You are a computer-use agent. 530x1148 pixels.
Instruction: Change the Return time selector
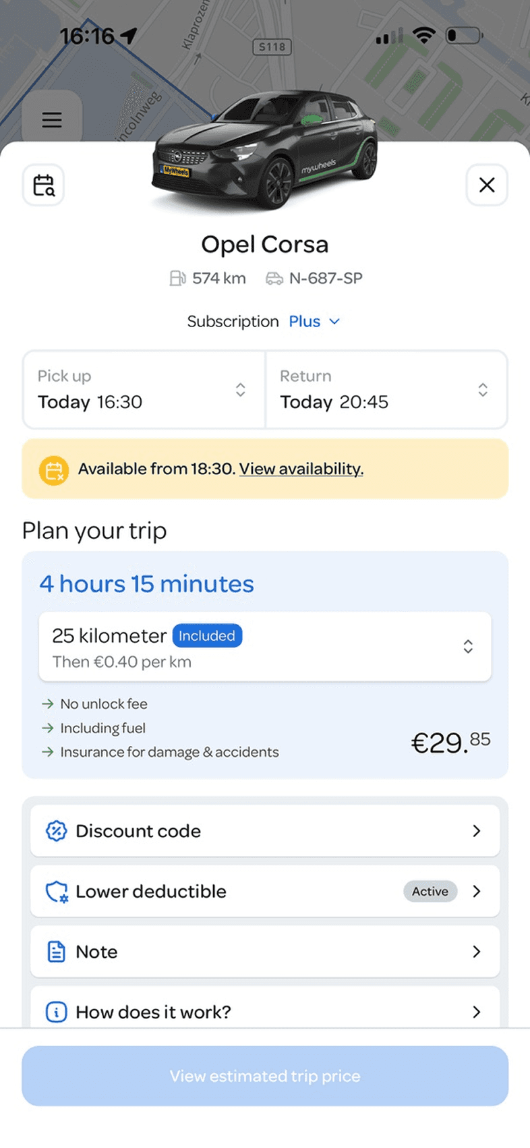pyautogui.click(x=386, y=390)
